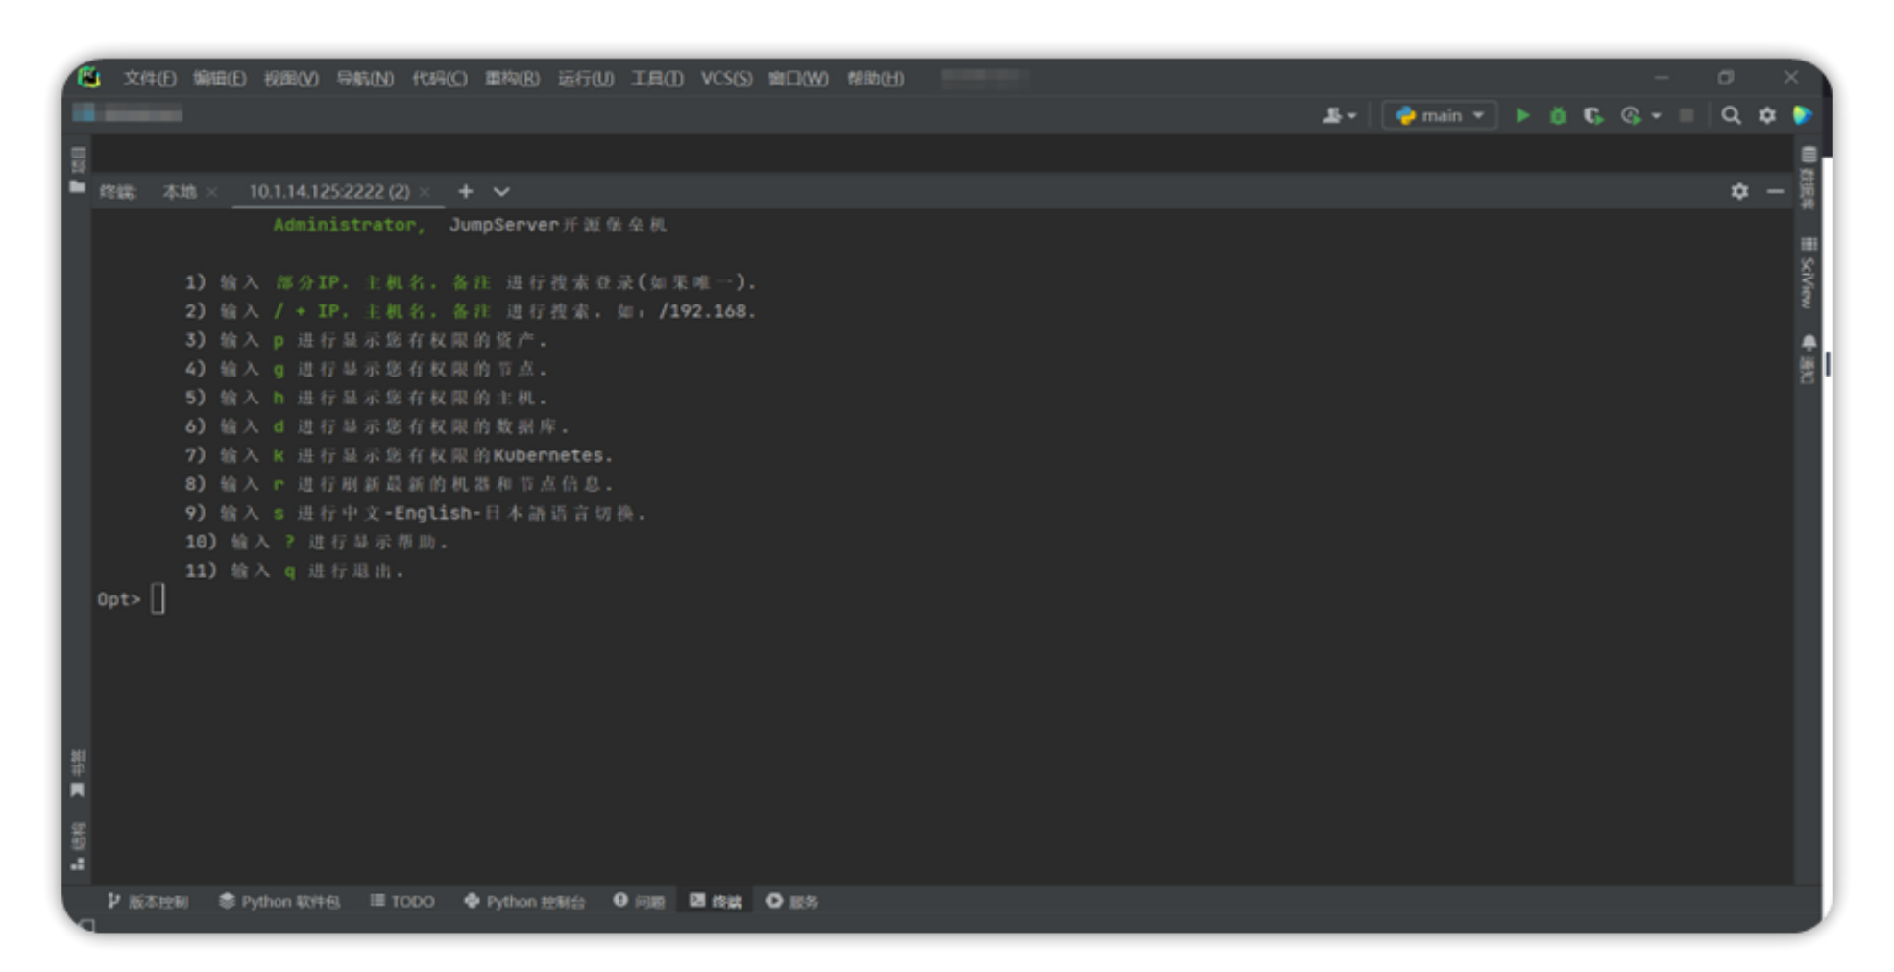This screenshot has width=1894, height=972.
Task: Switch to the 本地 terminal tab
Action: click(x=179, y=192)
